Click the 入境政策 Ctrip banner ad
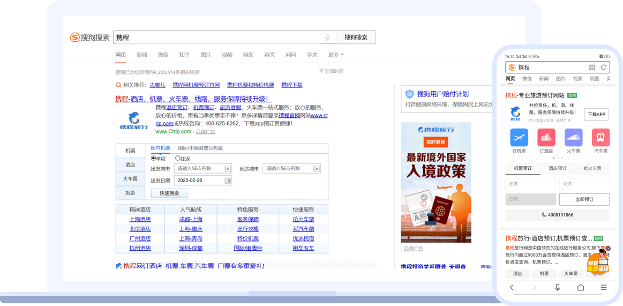The width and height of the screenshot is (623, 306). tap(436, 182)
